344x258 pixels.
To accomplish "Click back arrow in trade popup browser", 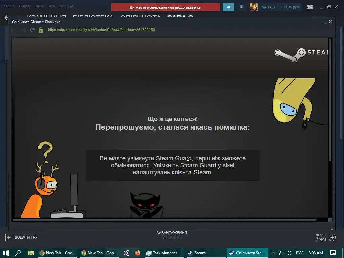I will tap(13, 30).
